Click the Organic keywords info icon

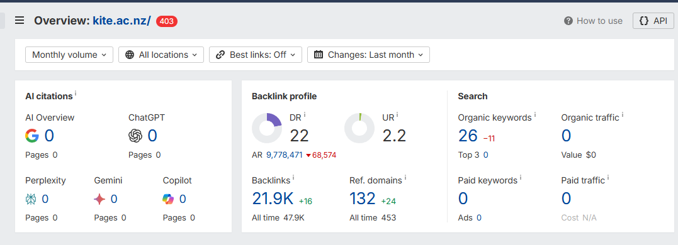pos(535,115)
